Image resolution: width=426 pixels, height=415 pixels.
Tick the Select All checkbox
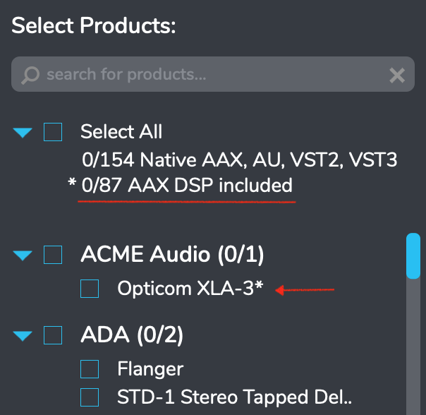53,132
